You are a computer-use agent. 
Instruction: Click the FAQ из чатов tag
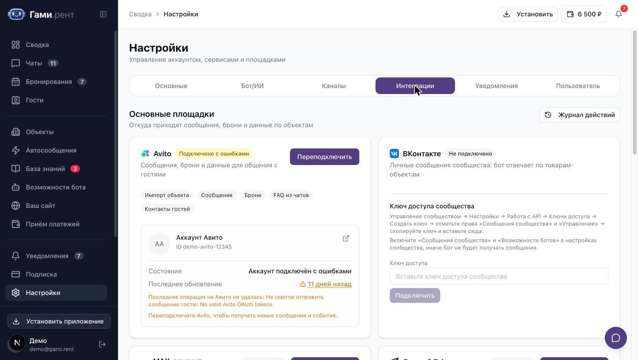click(x=291, y=195)
